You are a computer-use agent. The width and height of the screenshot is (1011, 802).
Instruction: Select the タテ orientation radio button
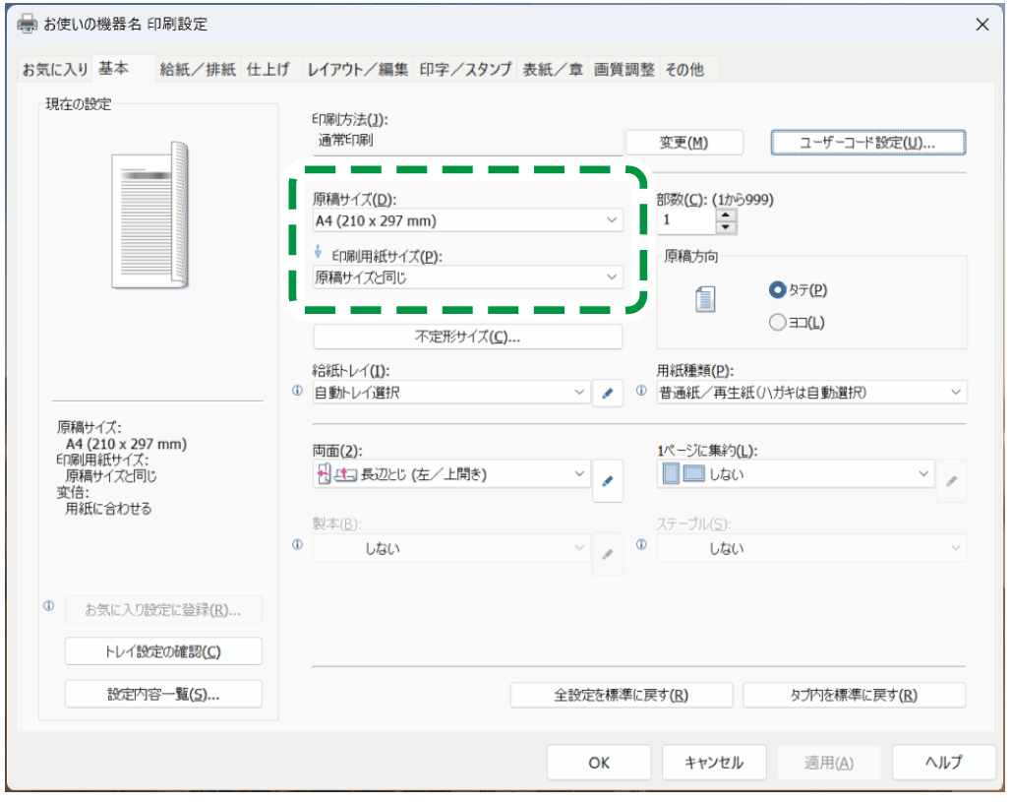click(x=778, y=289)
